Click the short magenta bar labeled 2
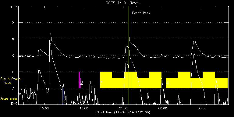 tap(80, 83)
